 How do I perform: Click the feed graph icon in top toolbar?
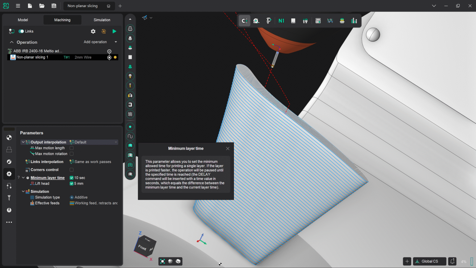coord(330,21)
